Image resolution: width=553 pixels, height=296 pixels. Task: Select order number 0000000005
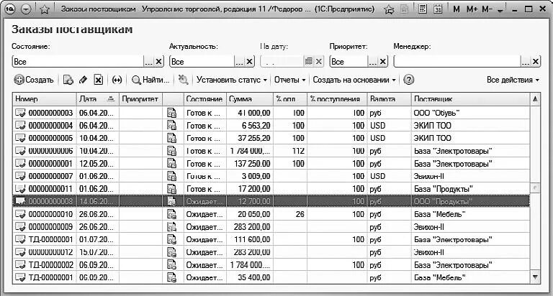coord(50,139)
